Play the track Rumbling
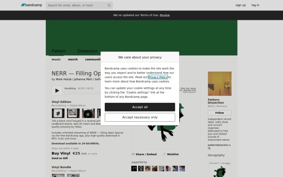The width and height of the screenshot is (283, 177). [57, 91]
